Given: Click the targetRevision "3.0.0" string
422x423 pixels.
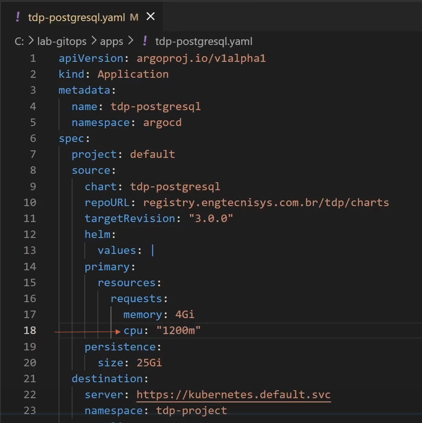Looking at the screenshot, I should coord(211,218).
